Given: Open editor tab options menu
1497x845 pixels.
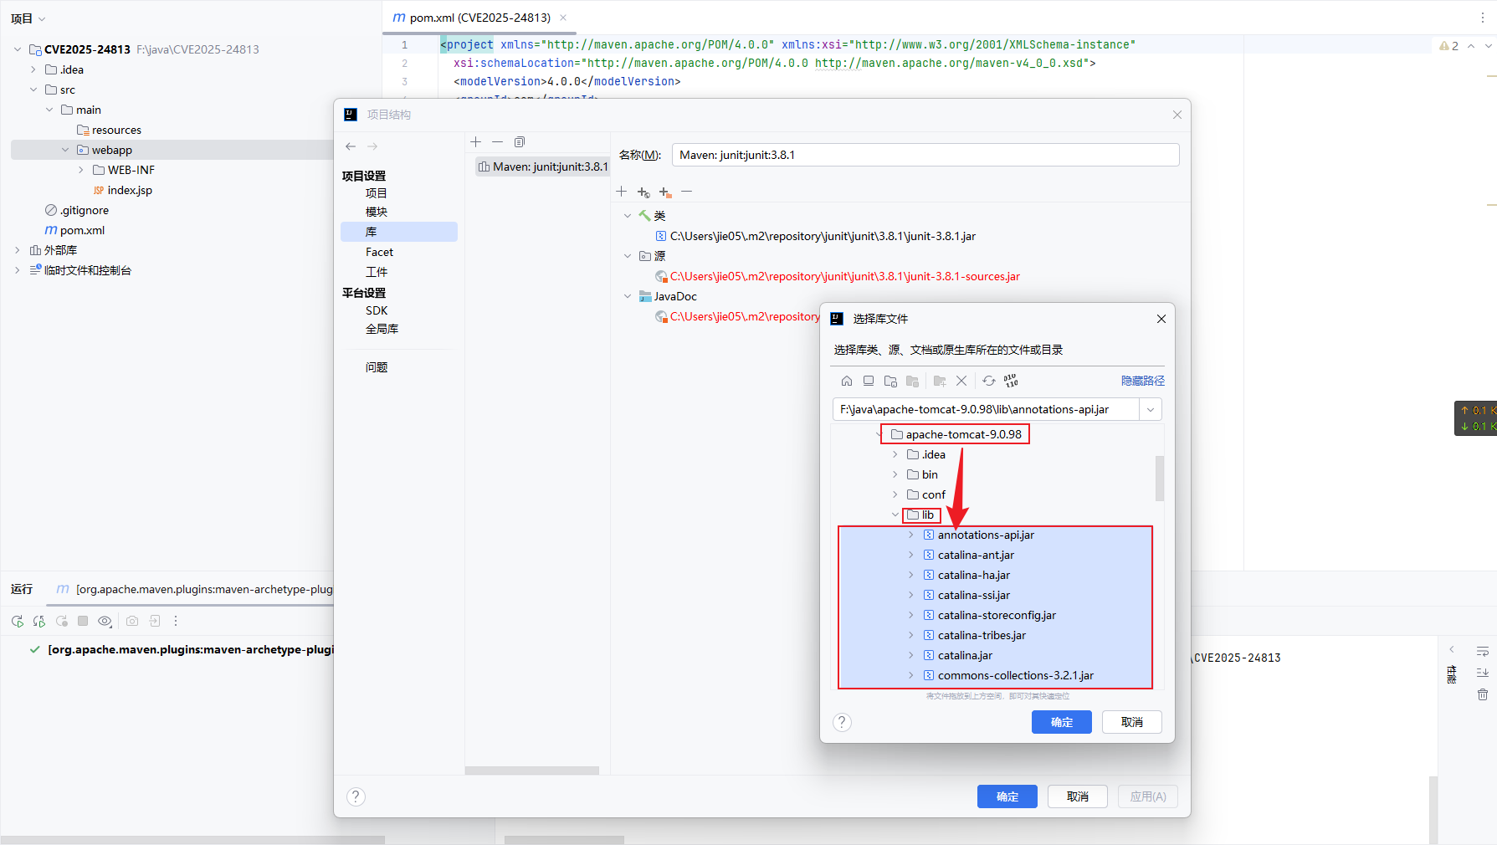Looking at the screenshot, I should tap(1483, 18).
